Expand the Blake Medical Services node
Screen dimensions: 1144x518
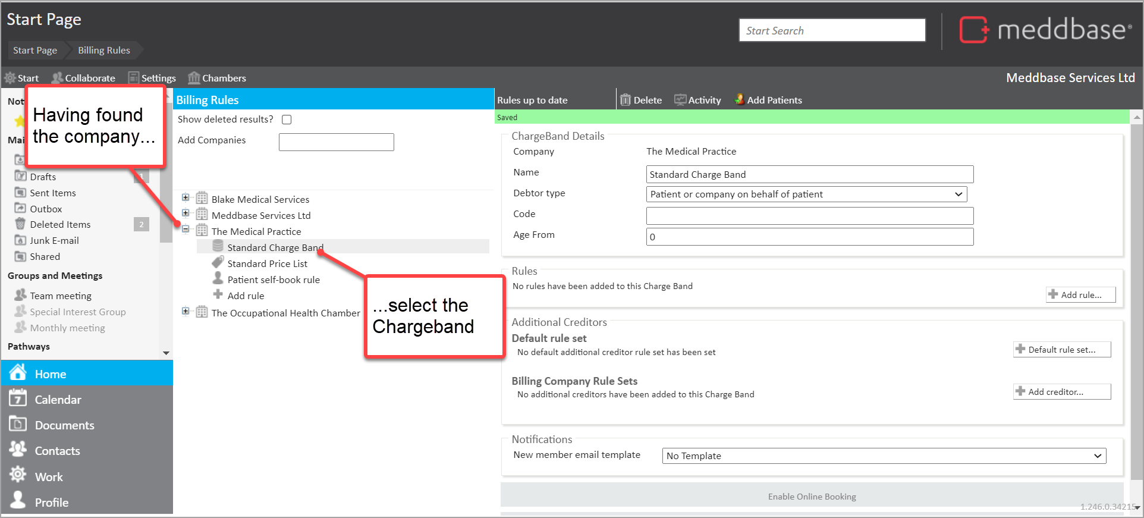[x=186, y=197]
